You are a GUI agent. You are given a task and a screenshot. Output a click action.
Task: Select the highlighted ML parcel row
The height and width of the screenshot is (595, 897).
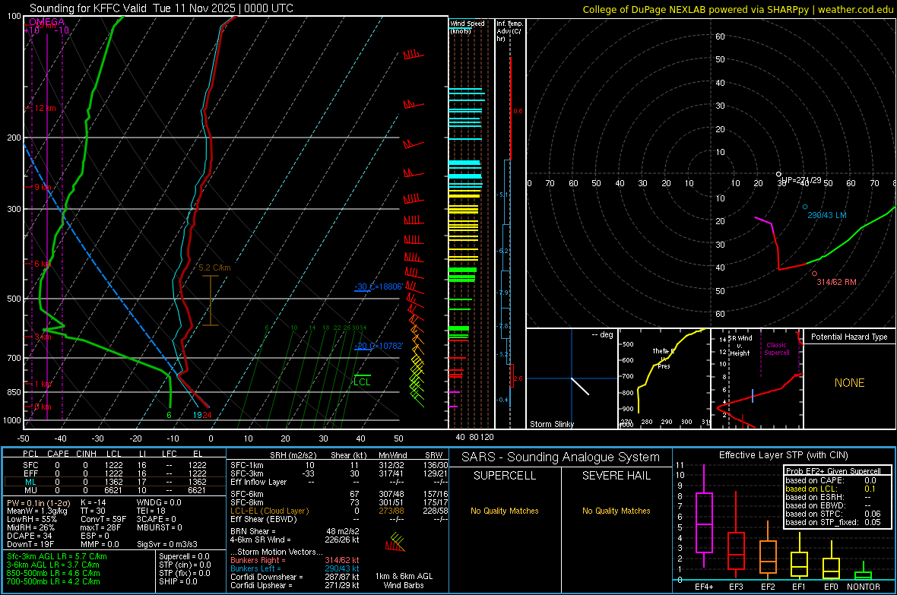click(115, 483)
